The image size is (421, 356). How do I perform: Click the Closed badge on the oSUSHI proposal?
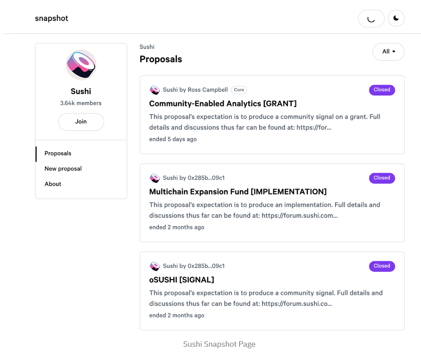click(x=382, y=266)
